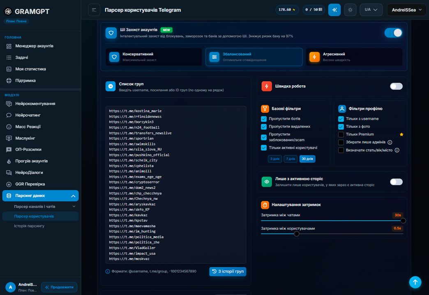Click the Швидка робота lightning icon
The image size is (429, 295).
[267, 86]
